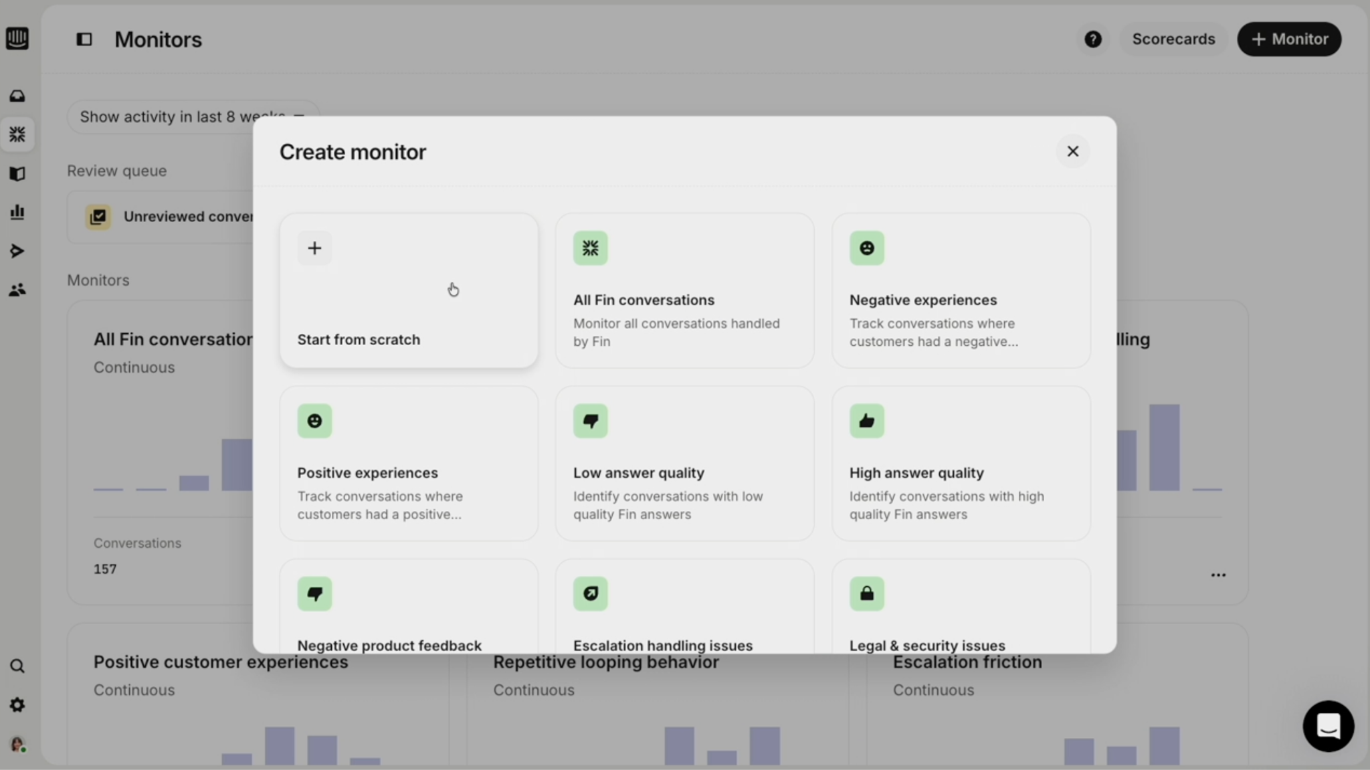Open Knowledge book icon in sidebar
This screenshot has height=770, width=1370.
coord(17,174)
